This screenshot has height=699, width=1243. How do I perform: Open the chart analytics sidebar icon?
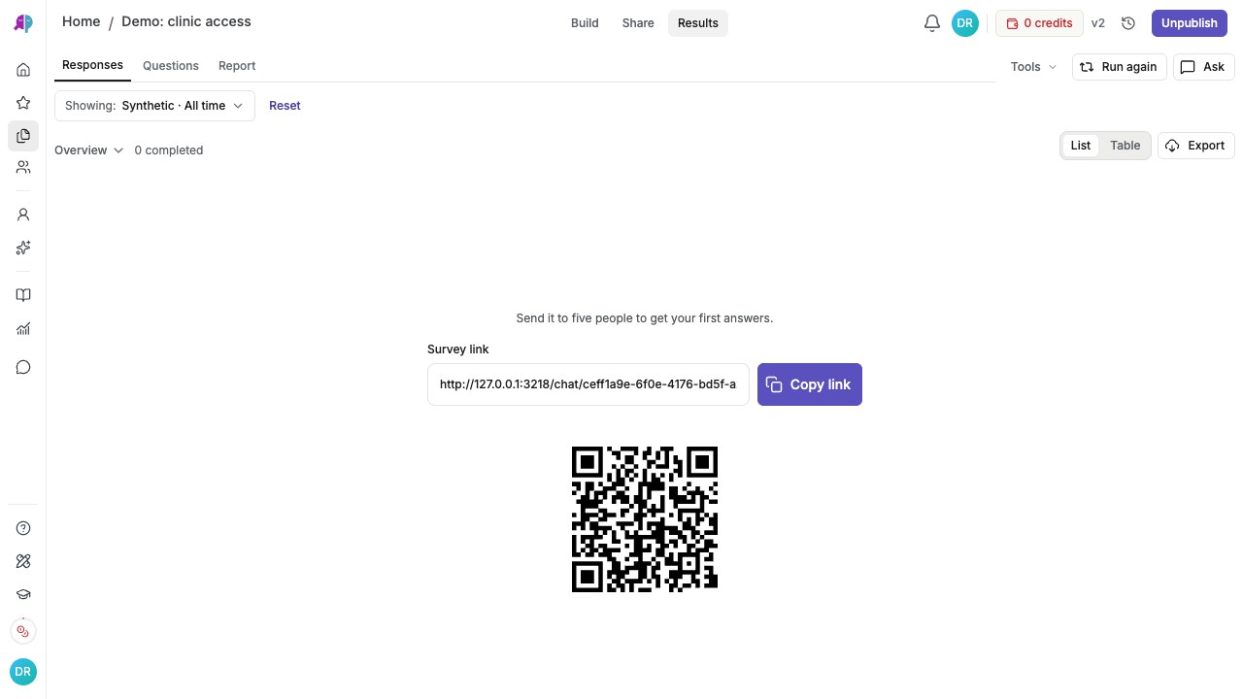(x=23, y=328)
